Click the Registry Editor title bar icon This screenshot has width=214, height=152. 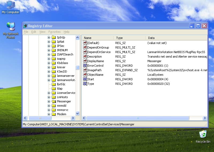[x=25, y=26]
